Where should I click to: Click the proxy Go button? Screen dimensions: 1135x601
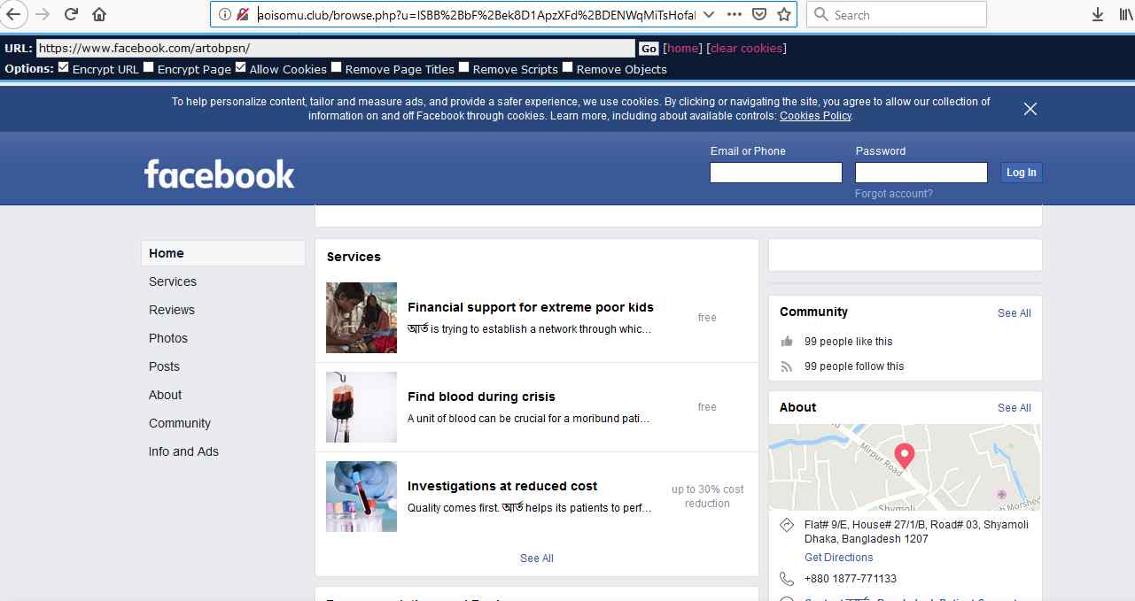649,49
